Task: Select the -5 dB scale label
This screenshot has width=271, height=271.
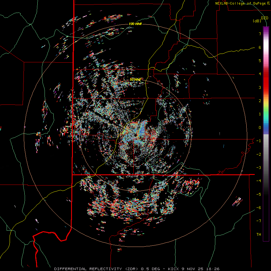Action: click(259, 195)
